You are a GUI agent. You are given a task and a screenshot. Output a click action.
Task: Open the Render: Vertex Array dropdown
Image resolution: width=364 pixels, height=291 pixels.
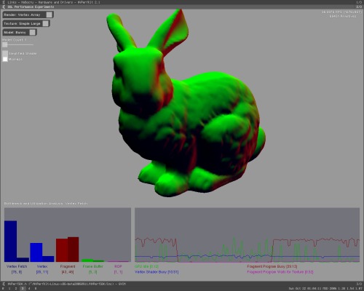(x=28, y=15)
